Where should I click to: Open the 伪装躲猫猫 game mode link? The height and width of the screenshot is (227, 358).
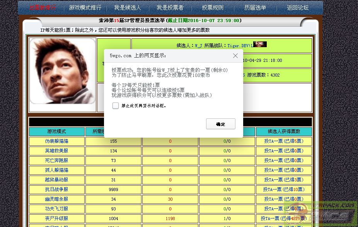(x=56, y=141)
